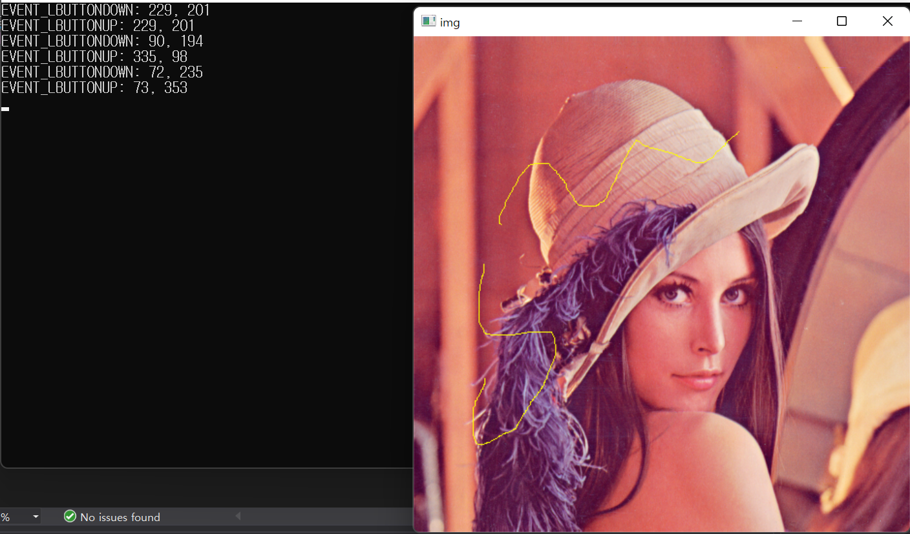
Task: Minimize the img window
Action: [797, 21]
